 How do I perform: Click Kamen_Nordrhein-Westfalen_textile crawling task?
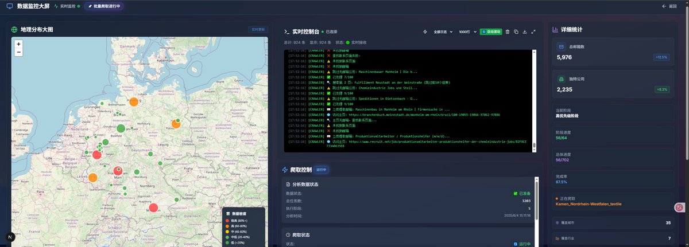589,204
